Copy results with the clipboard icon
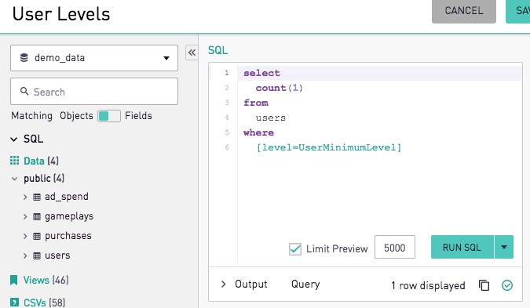Viewport: 530px width, 308px height. point(484,285)
